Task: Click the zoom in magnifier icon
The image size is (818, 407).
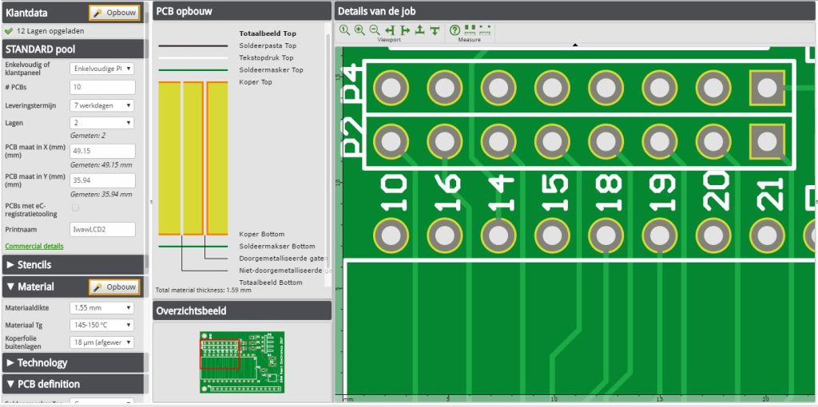Action: (x=359, y=30)
